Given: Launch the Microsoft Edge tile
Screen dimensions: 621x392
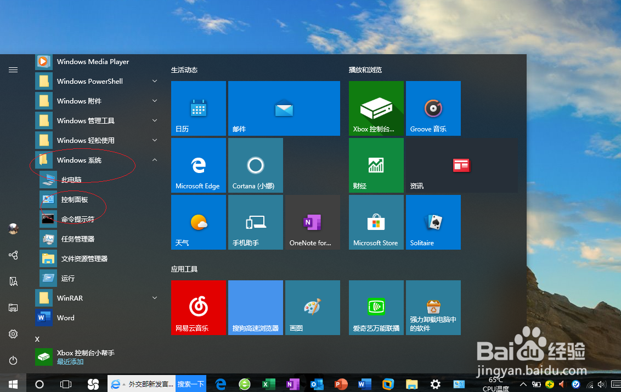Looking at the screenshot, I should pyautogui.click(x=199, y=165).
